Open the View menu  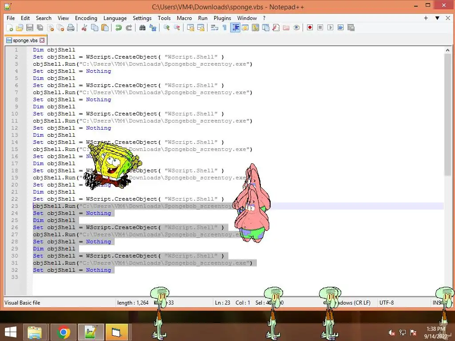point(63,18)
